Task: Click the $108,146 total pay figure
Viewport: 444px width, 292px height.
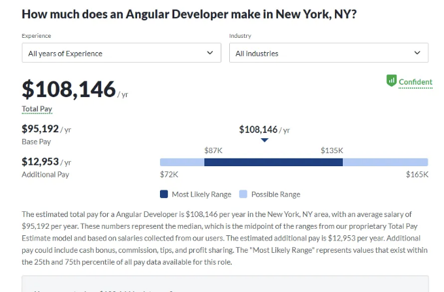Action: click(x=69, y=89)
